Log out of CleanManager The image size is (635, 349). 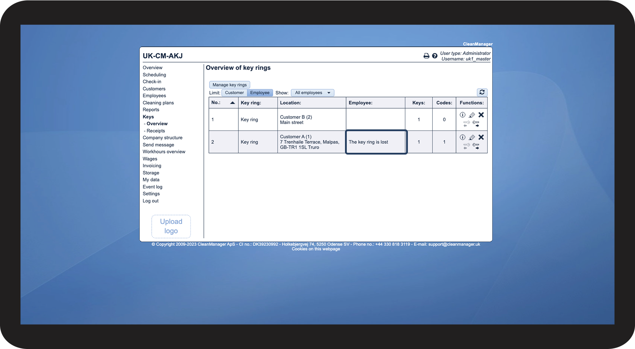click(x=151, y=201)
